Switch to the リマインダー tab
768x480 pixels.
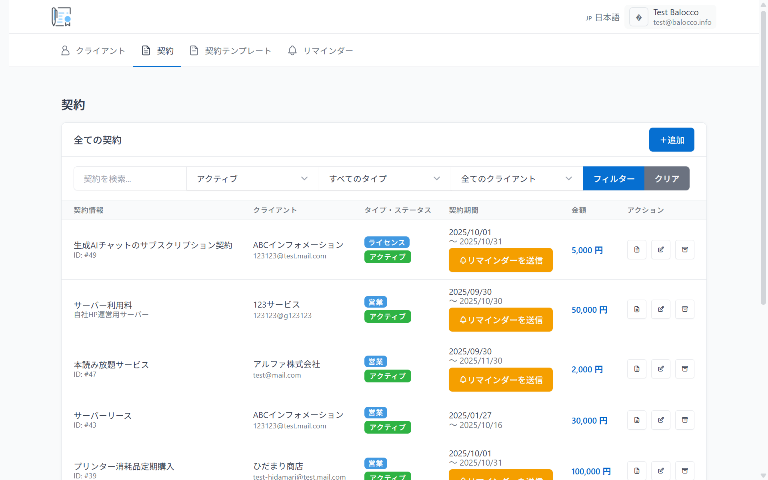320,51
